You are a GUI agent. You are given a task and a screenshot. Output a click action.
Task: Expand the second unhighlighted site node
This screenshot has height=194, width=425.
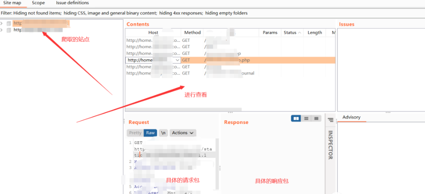click(2, 30)
